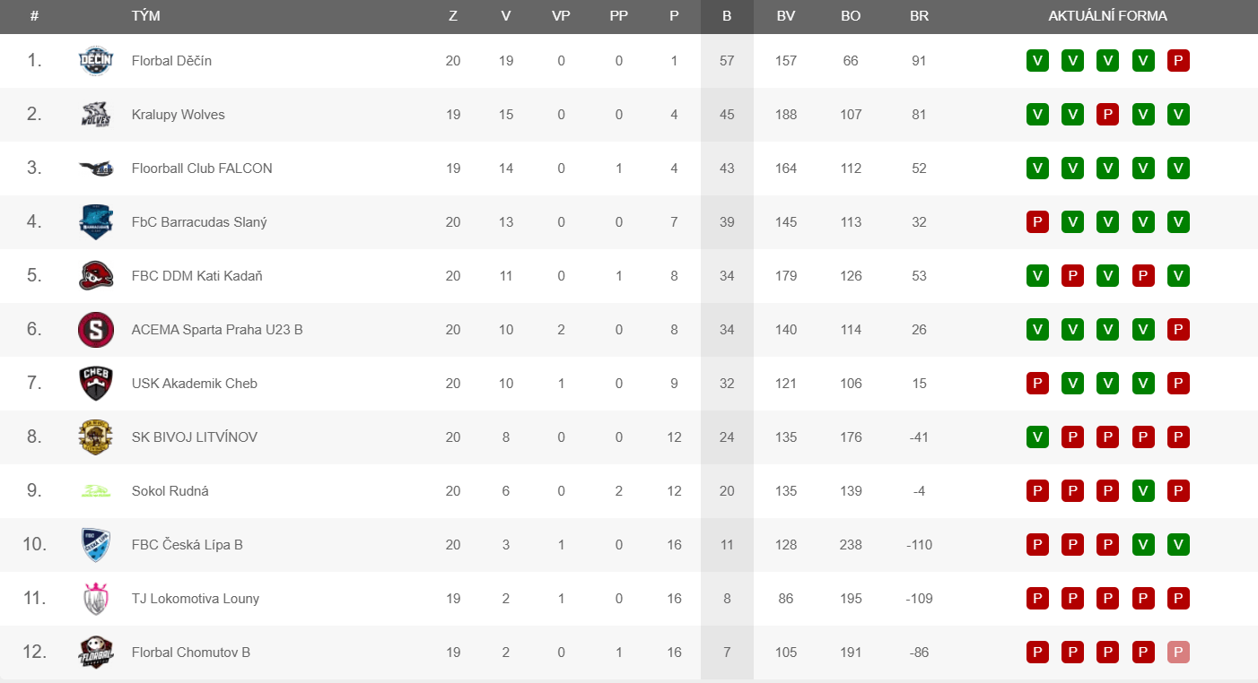This screenshot has width=1258, height=683.
Task: Click the BR column header
Action: pos(919,16)
